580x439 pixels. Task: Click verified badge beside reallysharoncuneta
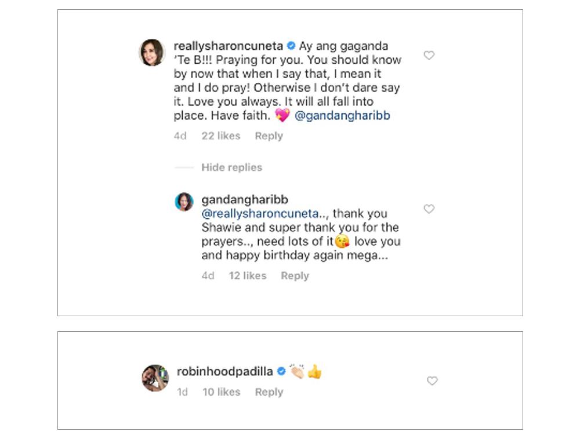[291, 46]
